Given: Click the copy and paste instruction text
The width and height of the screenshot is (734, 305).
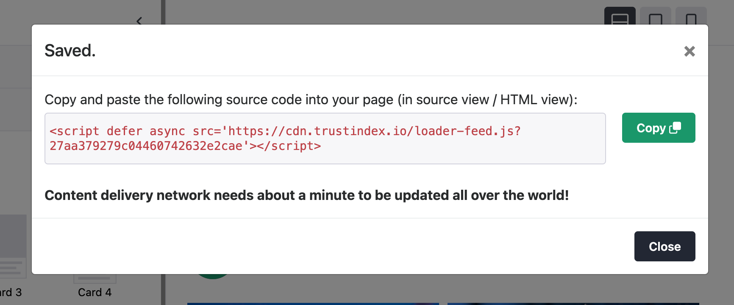Looking at the screenshot, I should point(311,100).
